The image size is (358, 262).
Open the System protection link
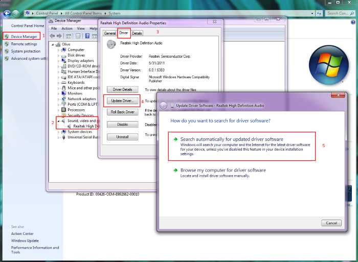pyautogui.click(x=26, y=51)
